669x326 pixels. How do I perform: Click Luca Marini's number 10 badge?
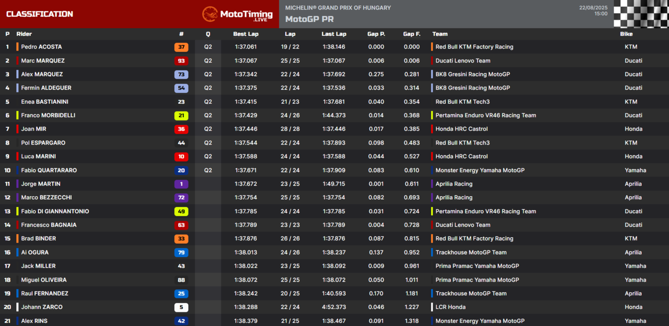tap(181, 156)
